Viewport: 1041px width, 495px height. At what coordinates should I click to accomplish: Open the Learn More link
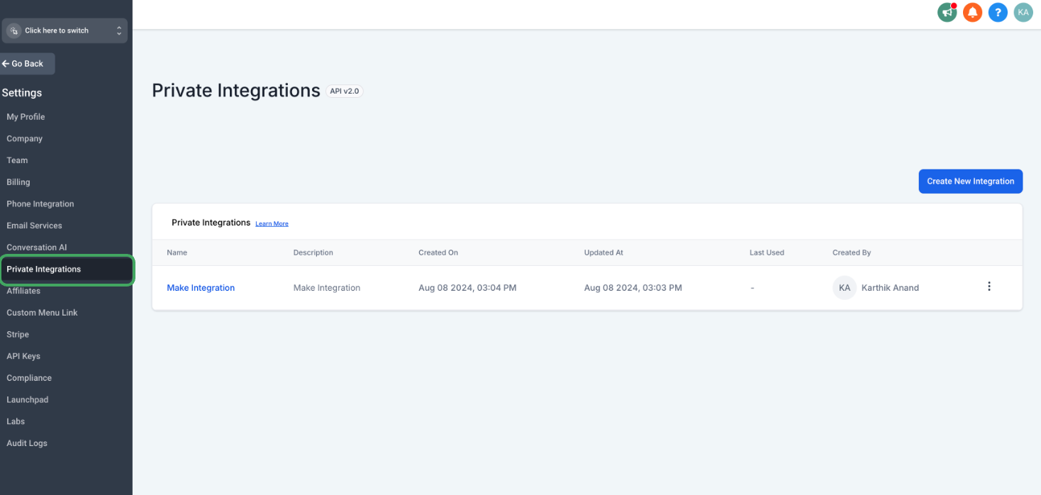(272, 223)
